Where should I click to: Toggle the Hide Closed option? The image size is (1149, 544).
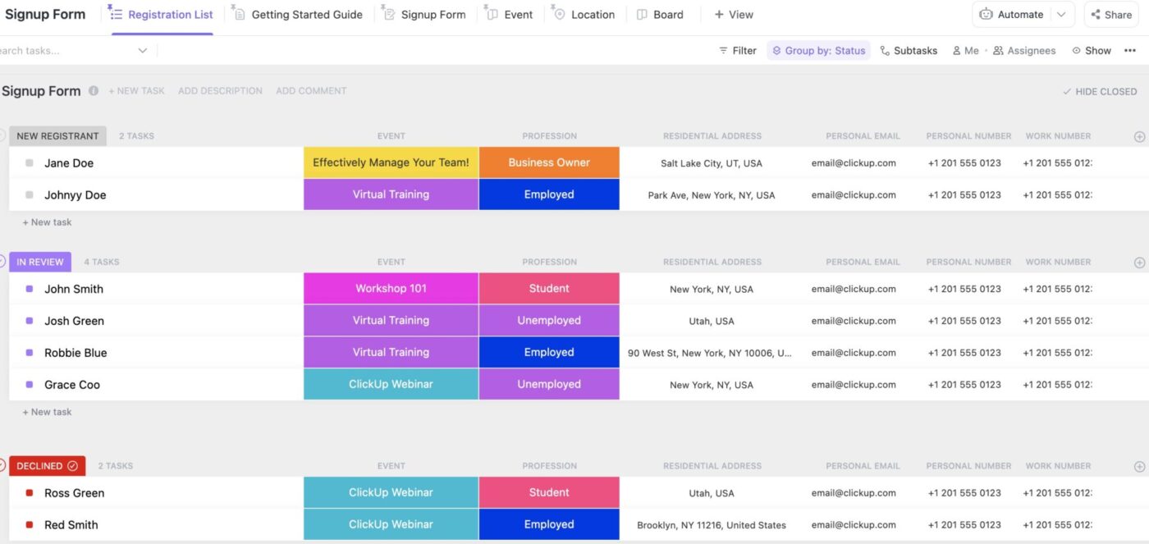coord(1100,91)
